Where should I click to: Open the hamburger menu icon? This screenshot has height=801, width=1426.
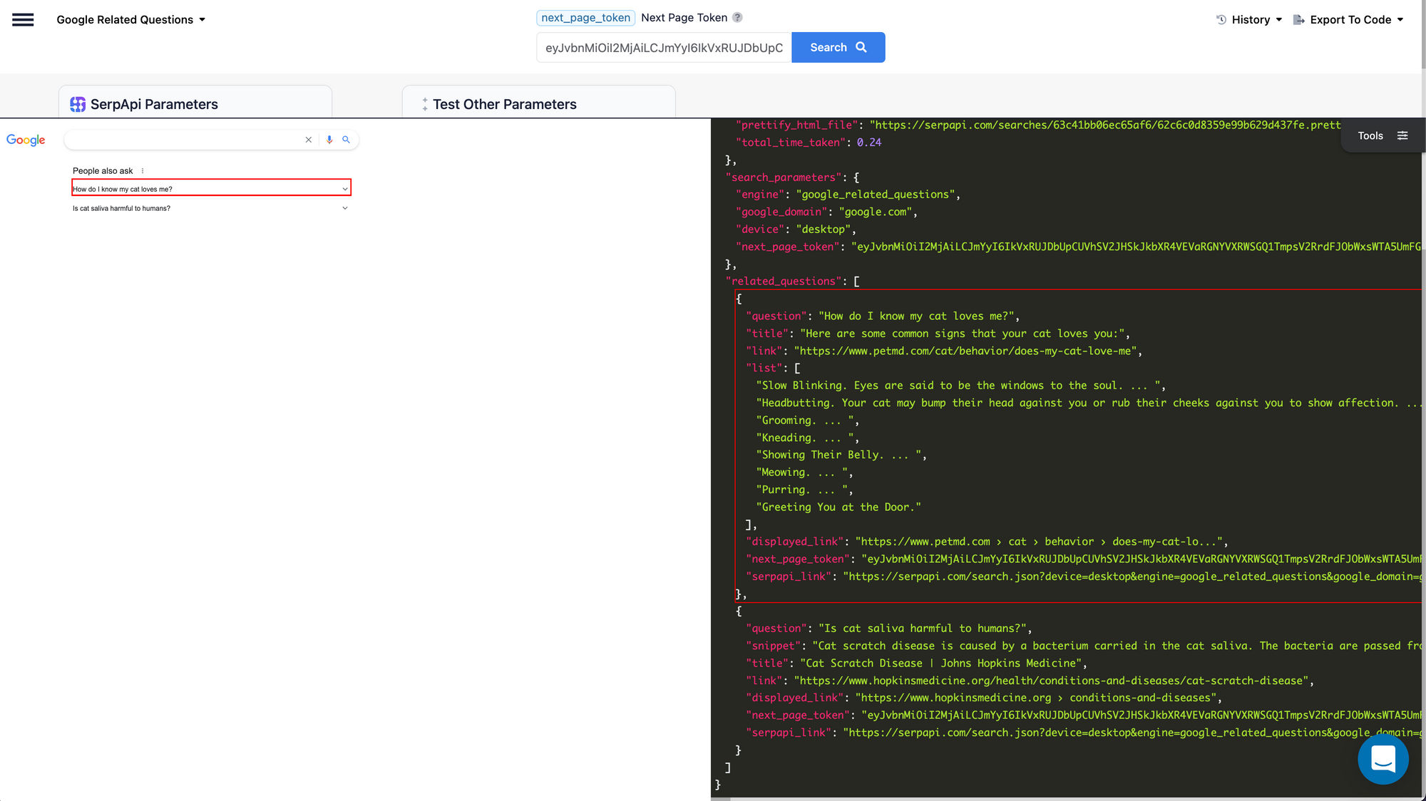click(x=23, y=20)
